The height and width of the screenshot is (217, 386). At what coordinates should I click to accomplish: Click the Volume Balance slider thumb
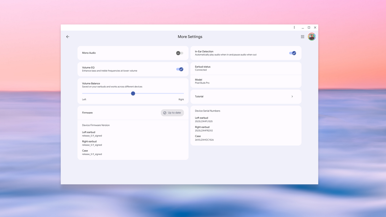click(x=133, y=94)
